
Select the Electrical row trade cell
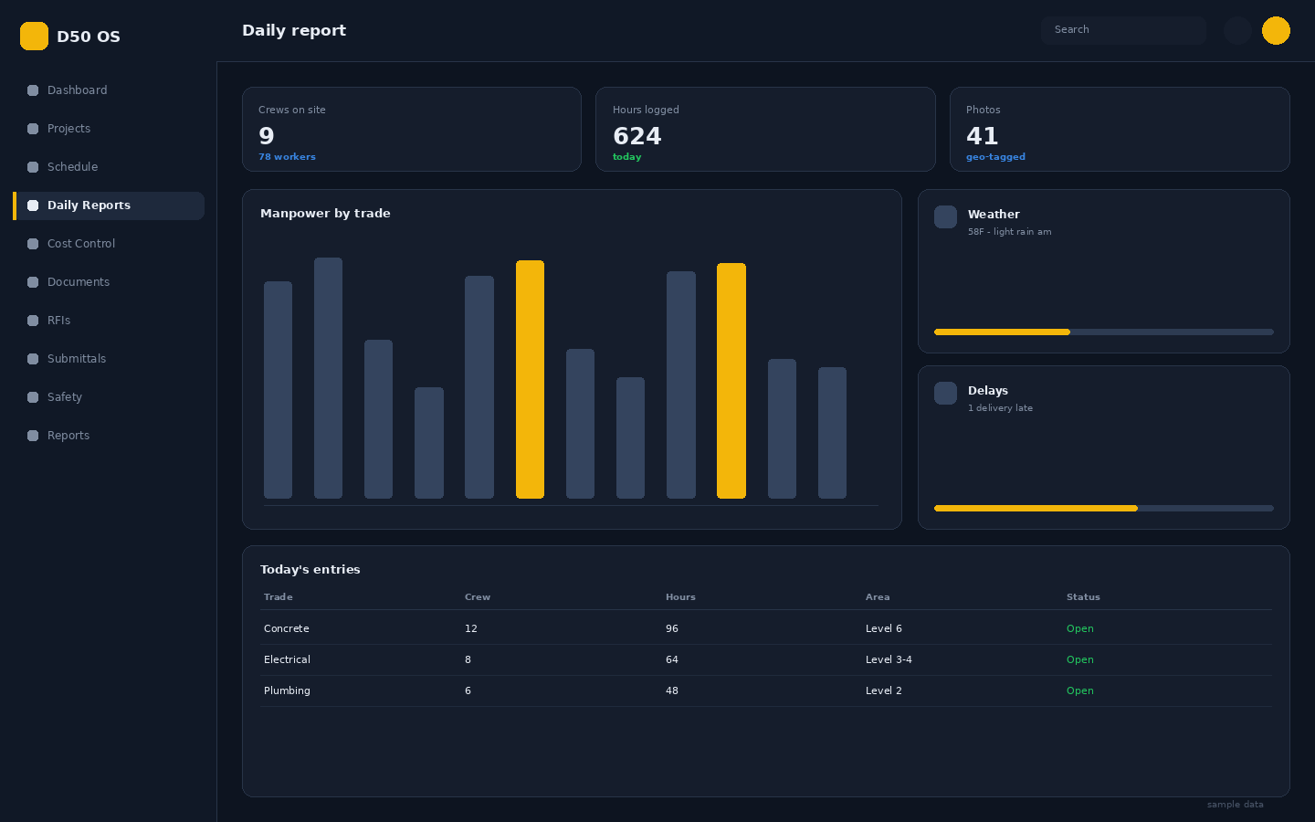[x=287, y=660]
